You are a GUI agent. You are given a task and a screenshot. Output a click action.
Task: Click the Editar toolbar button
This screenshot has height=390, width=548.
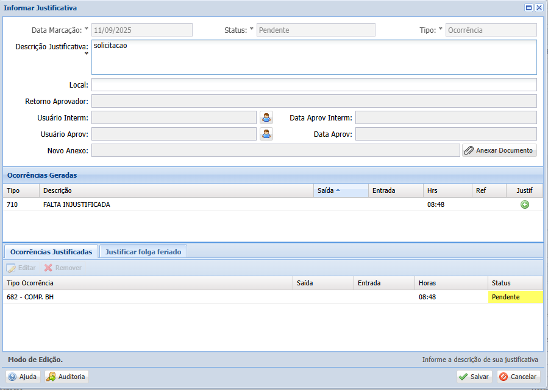tap(21, 268)
